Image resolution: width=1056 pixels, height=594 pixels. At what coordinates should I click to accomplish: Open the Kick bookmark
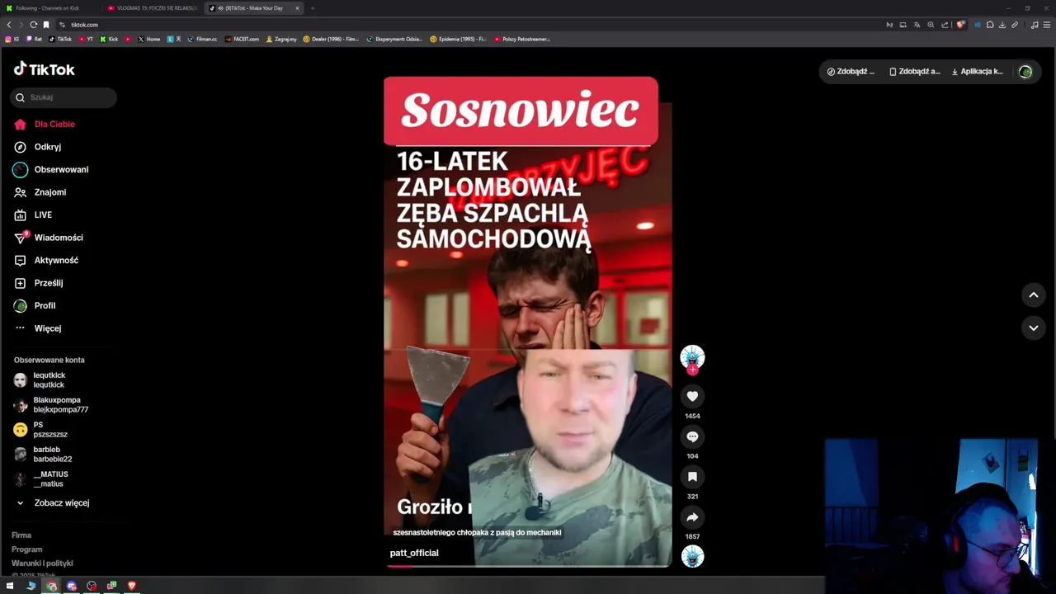pyautogui.click(x=109, y=39)
